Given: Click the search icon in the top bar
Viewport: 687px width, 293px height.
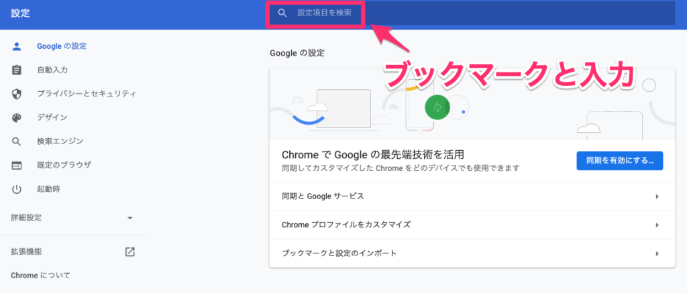Looking at the screenshot, I should coord(282,13).
